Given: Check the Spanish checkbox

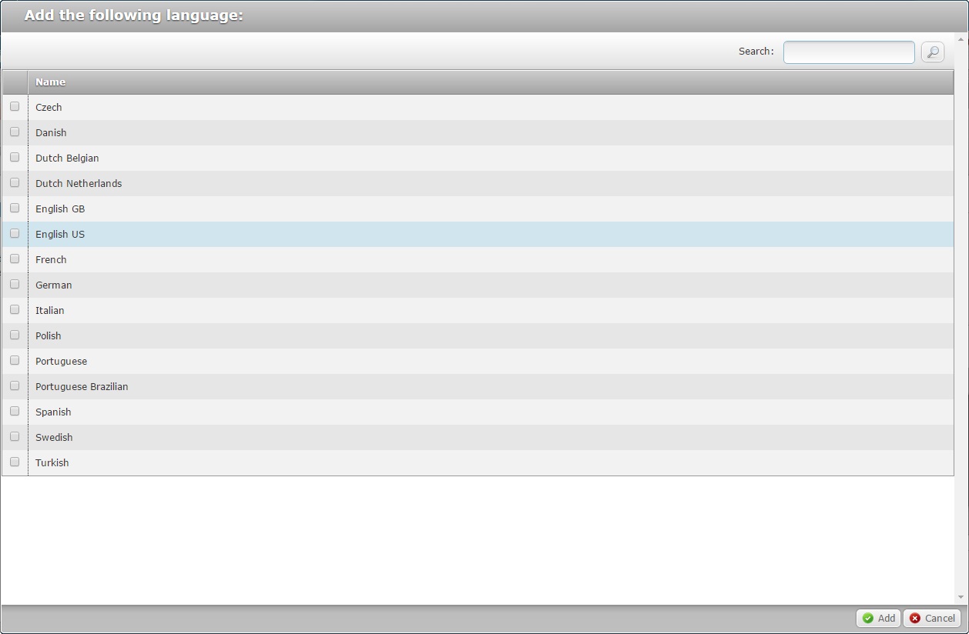Looking at the screenshot, I should [x=15, y=412].
